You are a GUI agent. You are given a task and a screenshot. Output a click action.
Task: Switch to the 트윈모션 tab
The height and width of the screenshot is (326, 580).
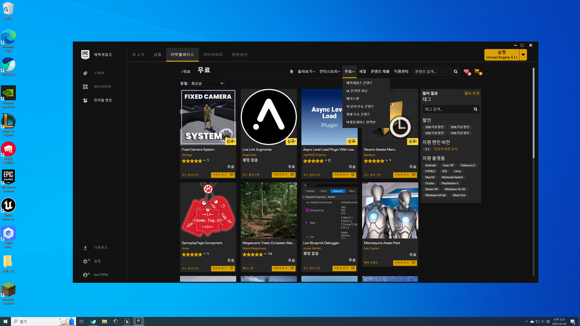point(240,54)
